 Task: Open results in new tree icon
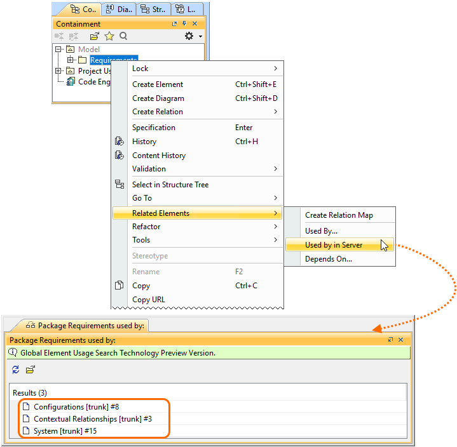(31, 370)
